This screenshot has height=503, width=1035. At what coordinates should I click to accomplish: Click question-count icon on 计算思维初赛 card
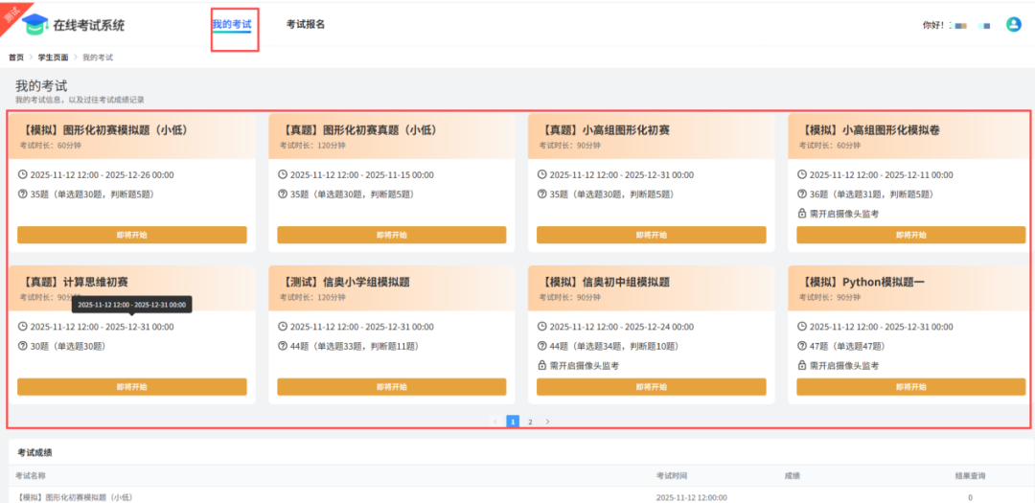coord(23,346)
